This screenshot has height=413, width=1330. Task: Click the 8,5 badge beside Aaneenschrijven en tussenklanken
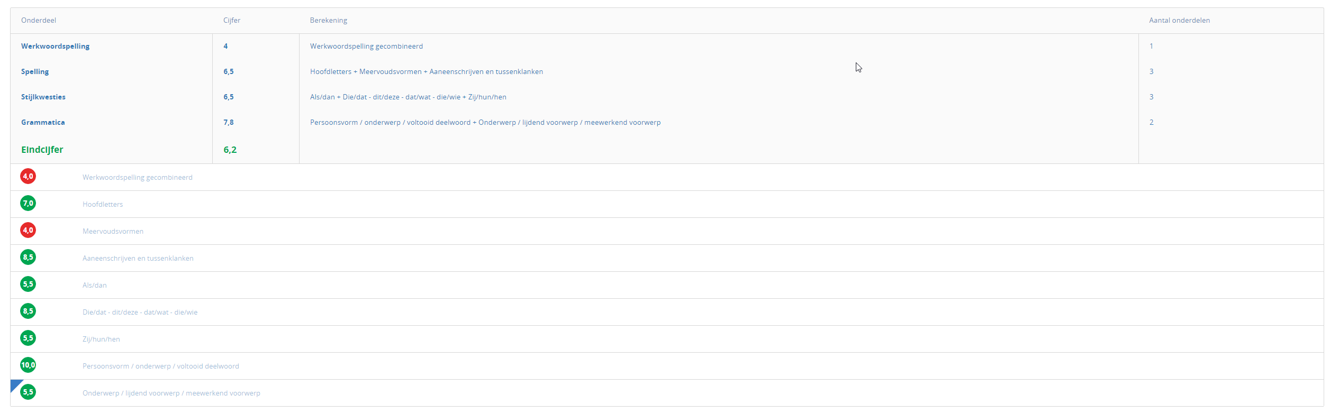[x=28, y=258]
